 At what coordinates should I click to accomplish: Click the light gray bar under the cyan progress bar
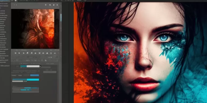[x=17, y=81]
